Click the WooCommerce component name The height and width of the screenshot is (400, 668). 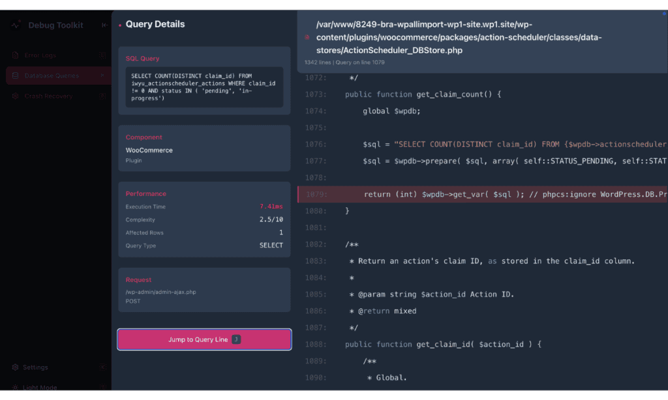[x=149, y=150]
